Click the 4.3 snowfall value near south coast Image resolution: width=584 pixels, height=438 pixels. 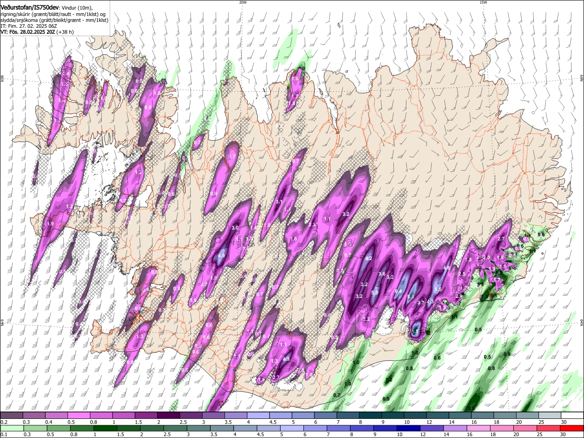tap(286, 359)
